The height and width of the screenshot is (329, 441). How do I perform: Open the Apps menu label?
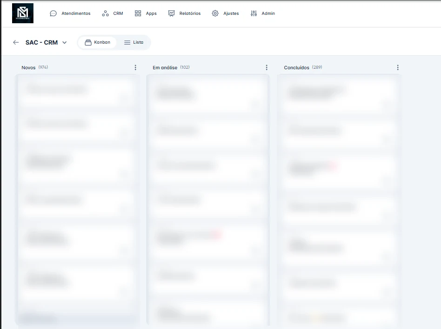click(x=151, y=13)
